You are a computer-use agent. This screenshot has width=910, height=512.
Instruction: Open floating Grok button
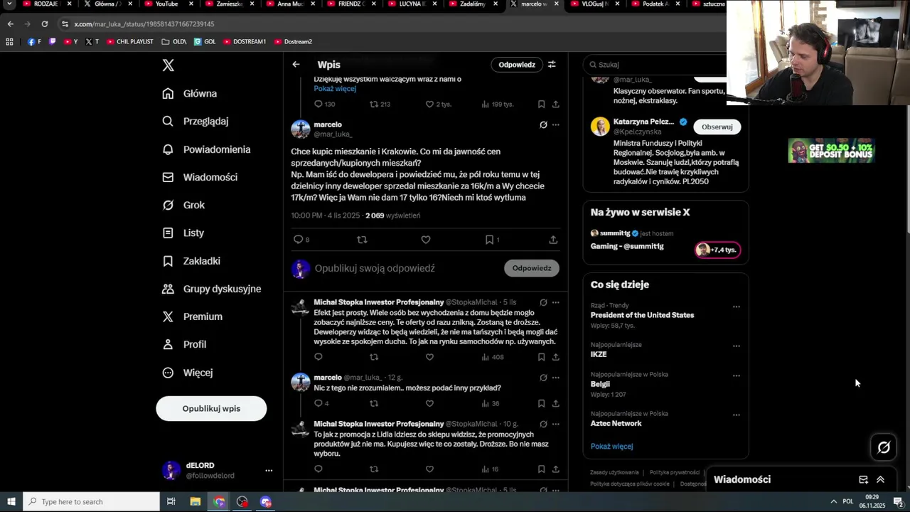tap(884, 447)
